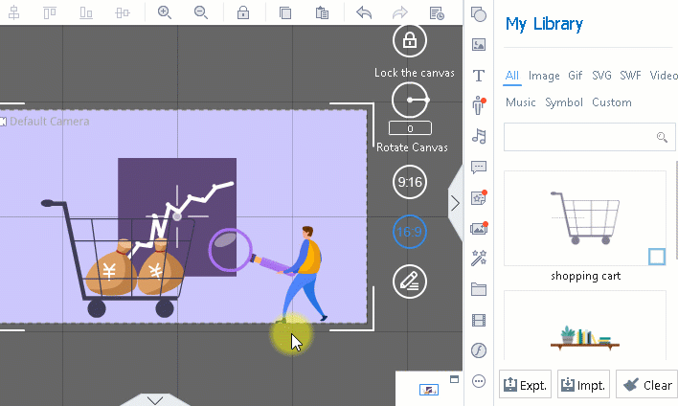Toggle Lock the canvas button
This screenshot has width=678, height=406.
coord(410,40)
